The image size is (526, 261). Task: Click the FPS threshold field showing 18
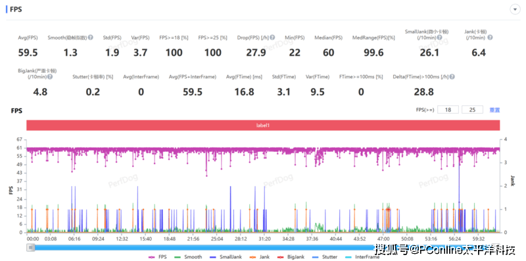(x=448, y=110)
